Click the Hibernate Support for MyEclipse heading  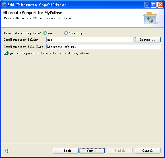(x=32, y=13)
